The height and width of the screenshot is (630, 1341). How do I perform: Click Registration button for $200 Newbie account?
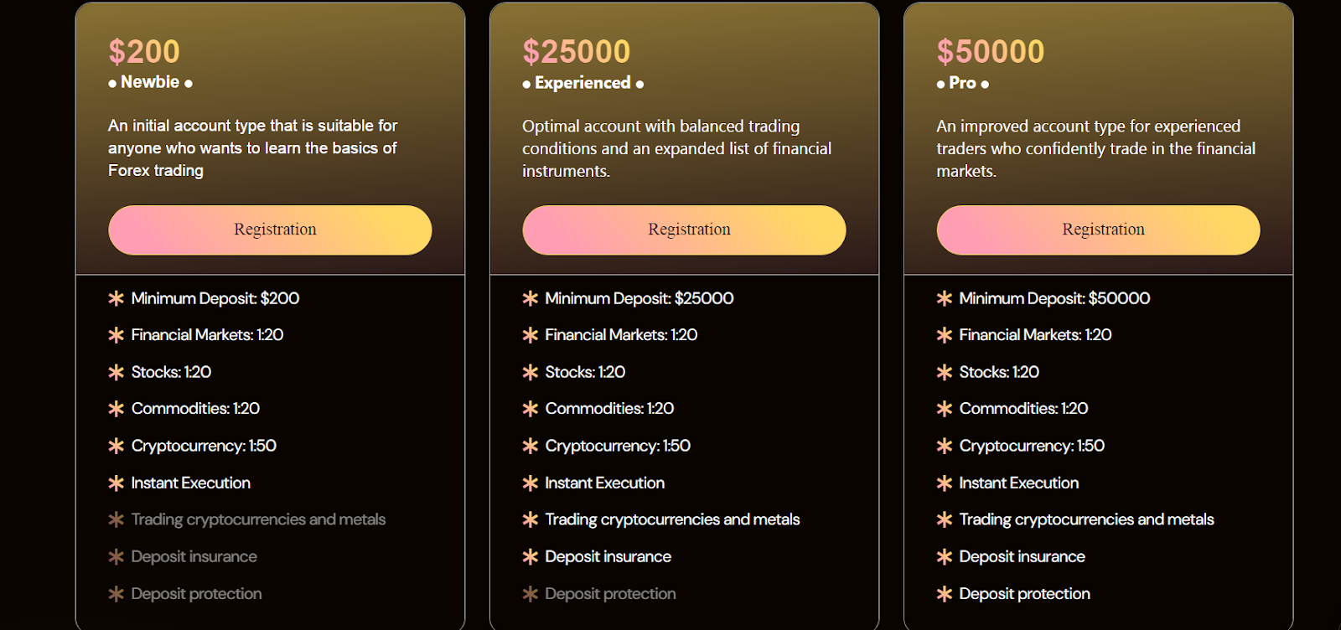(x=270, y=230)
